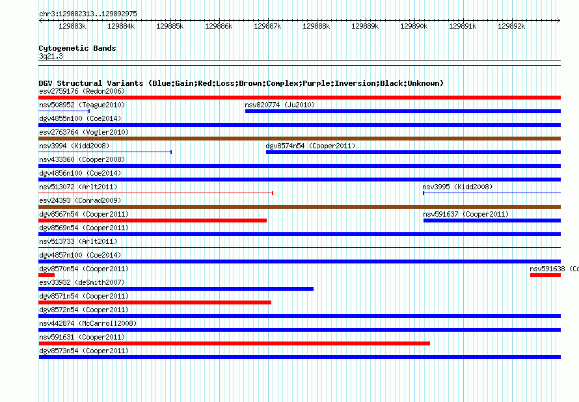Image resolution: width=579 pixels, height=402 pixels.
Task: Select the red bar under dgv8571n54
Action: [155, 302]
